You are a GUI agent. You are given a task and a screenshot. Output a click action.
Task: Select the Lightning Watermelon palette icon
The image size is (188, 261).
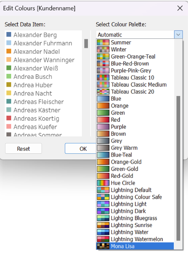pyautogui.click(x=103, y=239)
